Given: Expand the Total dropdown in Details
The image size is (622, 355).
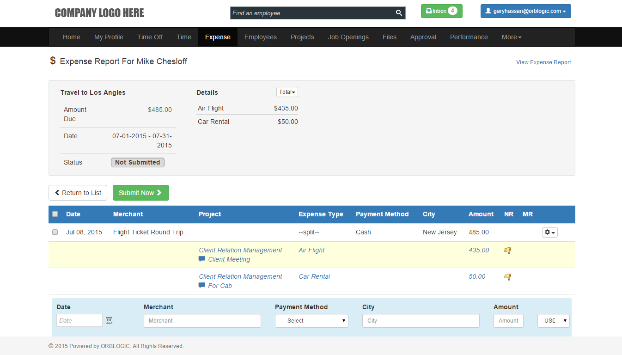Looking at the screenshot, I should pyautogui.click(x=287, y=92).
